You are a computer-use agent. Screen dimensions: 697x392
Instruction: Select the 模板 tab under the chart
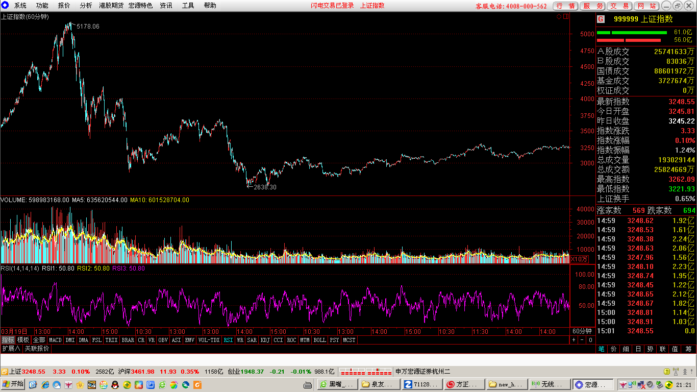pyautogui.click(x=23, y=340)
